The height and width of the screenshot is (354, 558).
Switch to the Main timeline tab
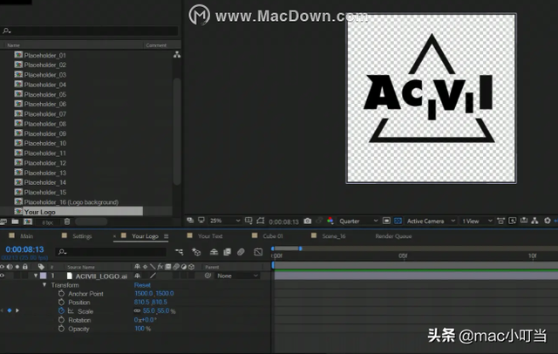click(26, 236)
